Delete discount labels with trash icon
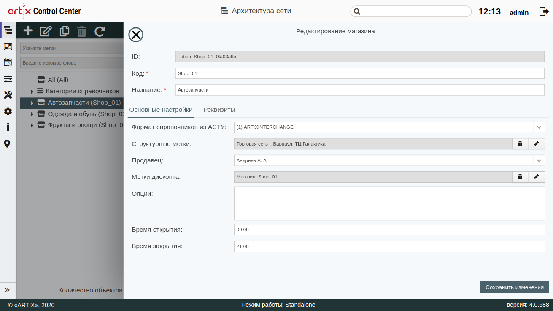Viewport: 553px width, 311px height. 520,177
